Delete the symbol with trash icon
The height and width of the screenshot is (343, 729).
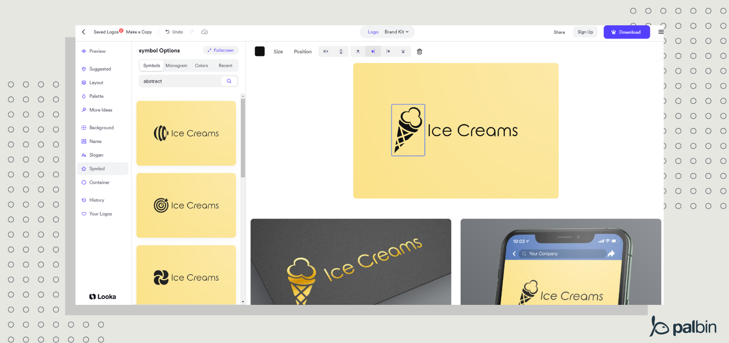tap(419, 51)
